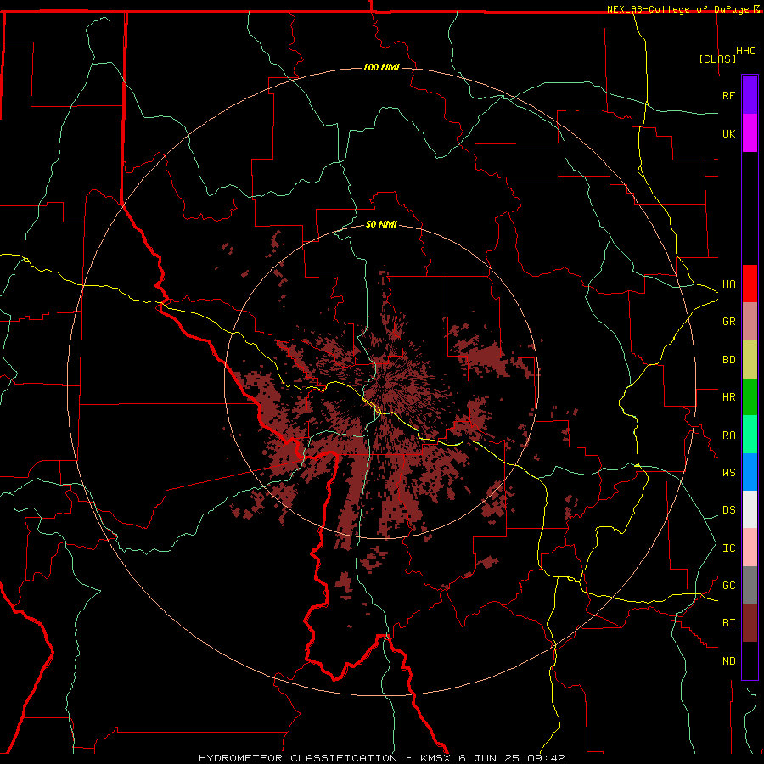
Task: Select the "GR" legend label text
Action: 728,322
